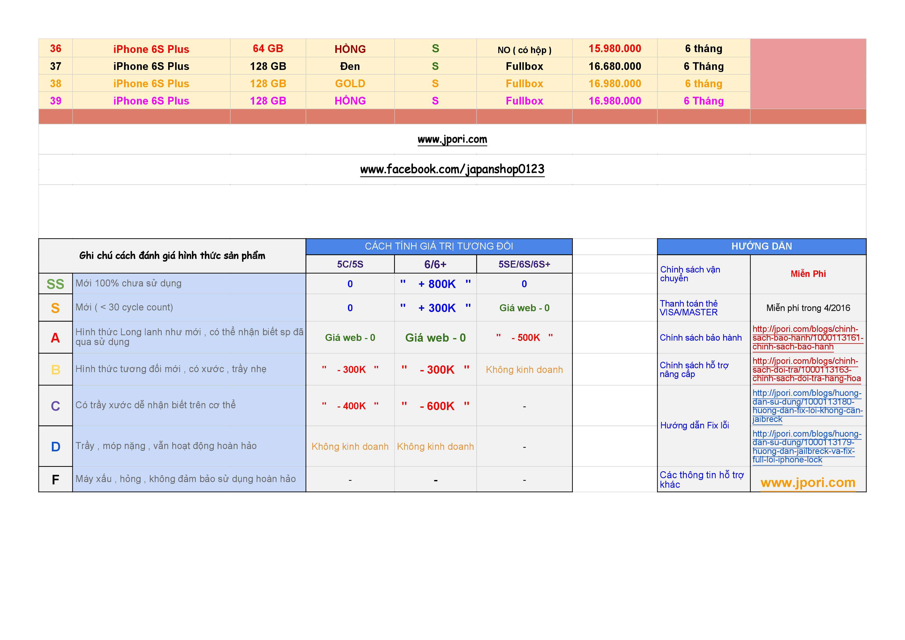905x640 pixels.
Task: Click the + 800K value cell
Action: [435, 284]
